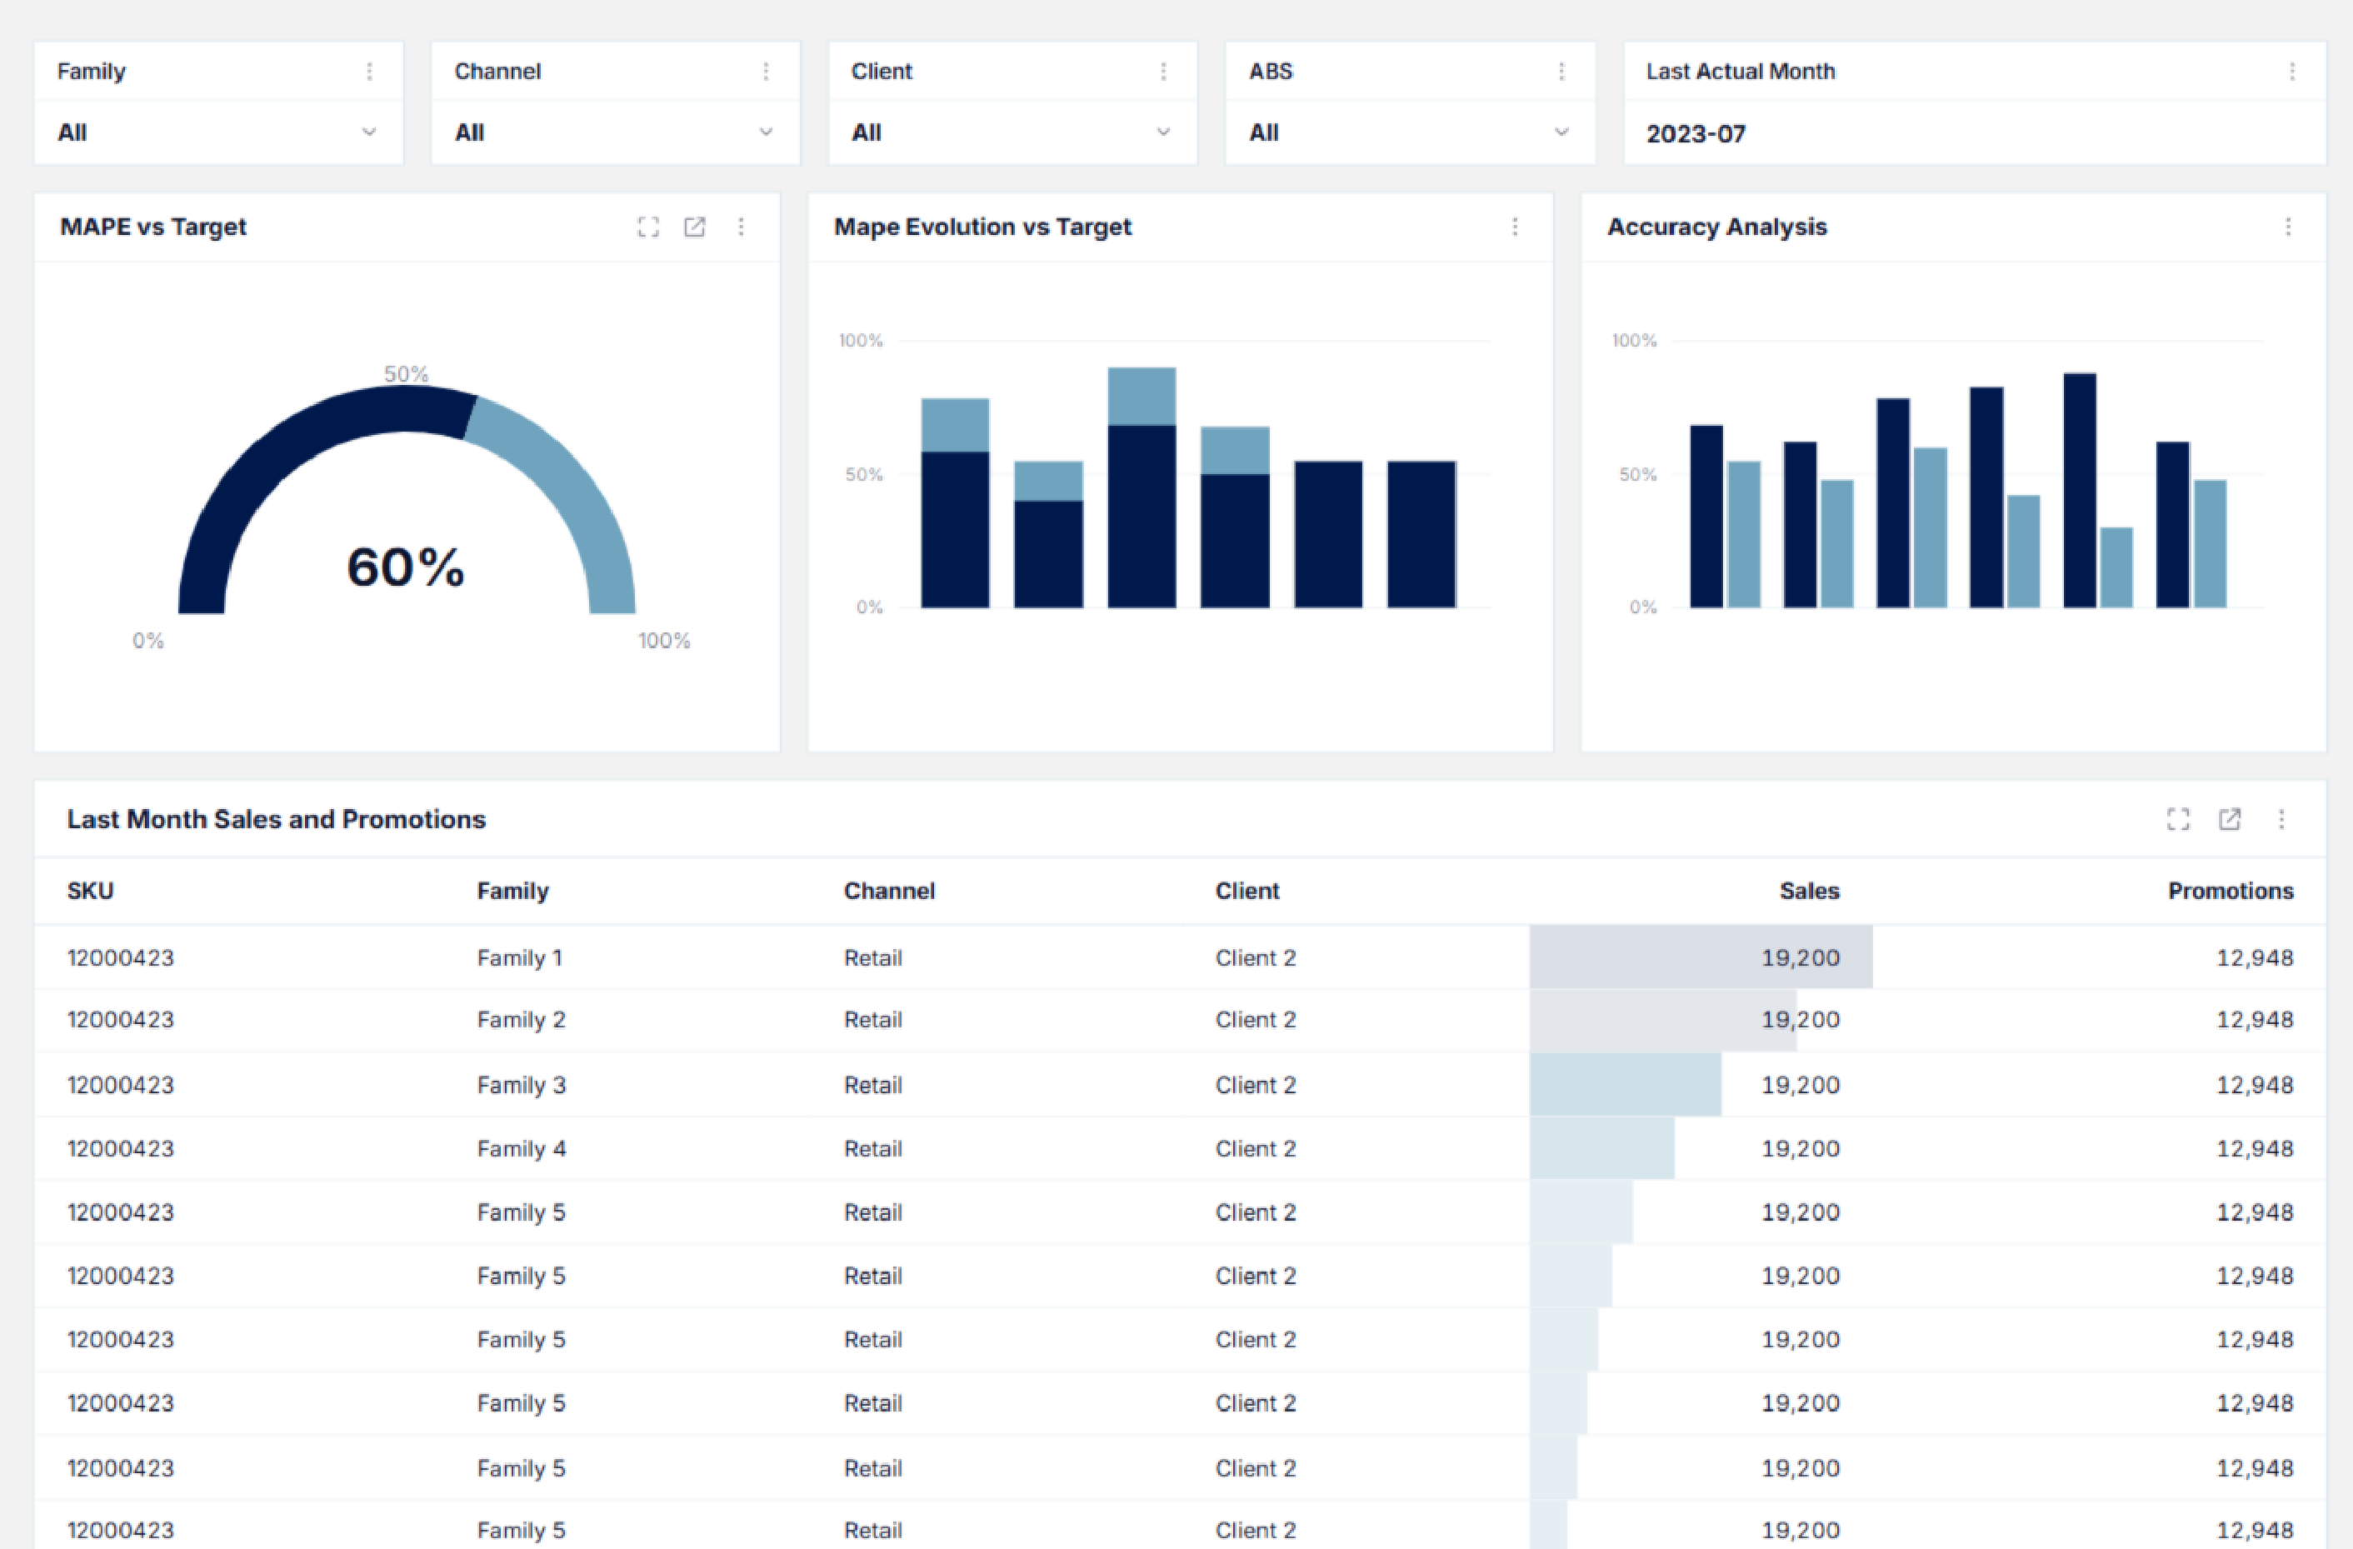The height and width of the screenshot is (1549, 2353).
Task: Open Accuracy Analysis options menu
Action: pyautogui.click(x=2288, y=227)
